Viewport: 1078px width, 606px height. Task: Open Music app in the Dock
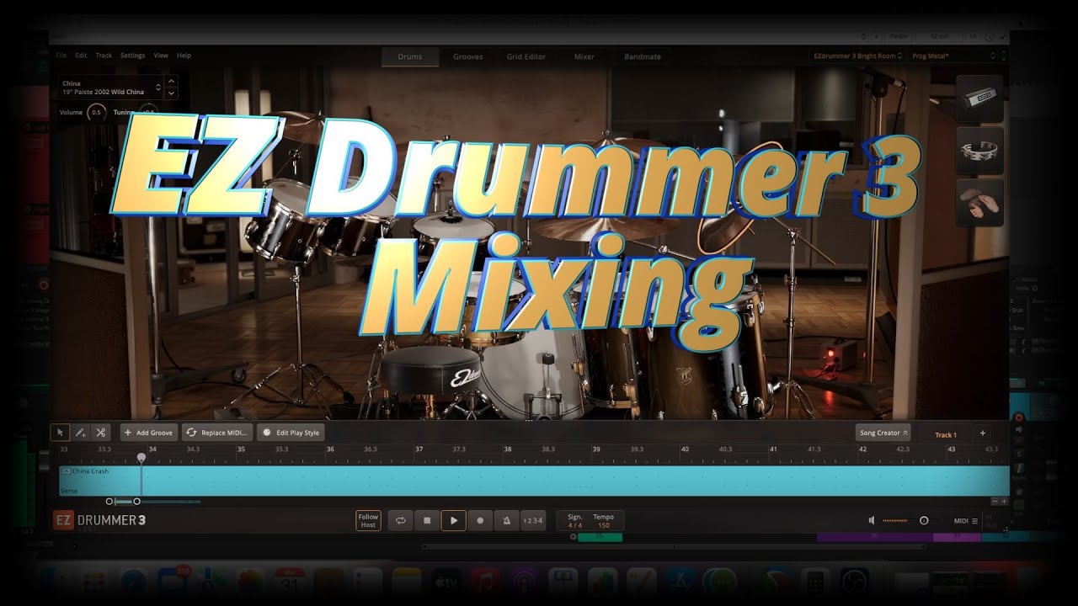485,582
